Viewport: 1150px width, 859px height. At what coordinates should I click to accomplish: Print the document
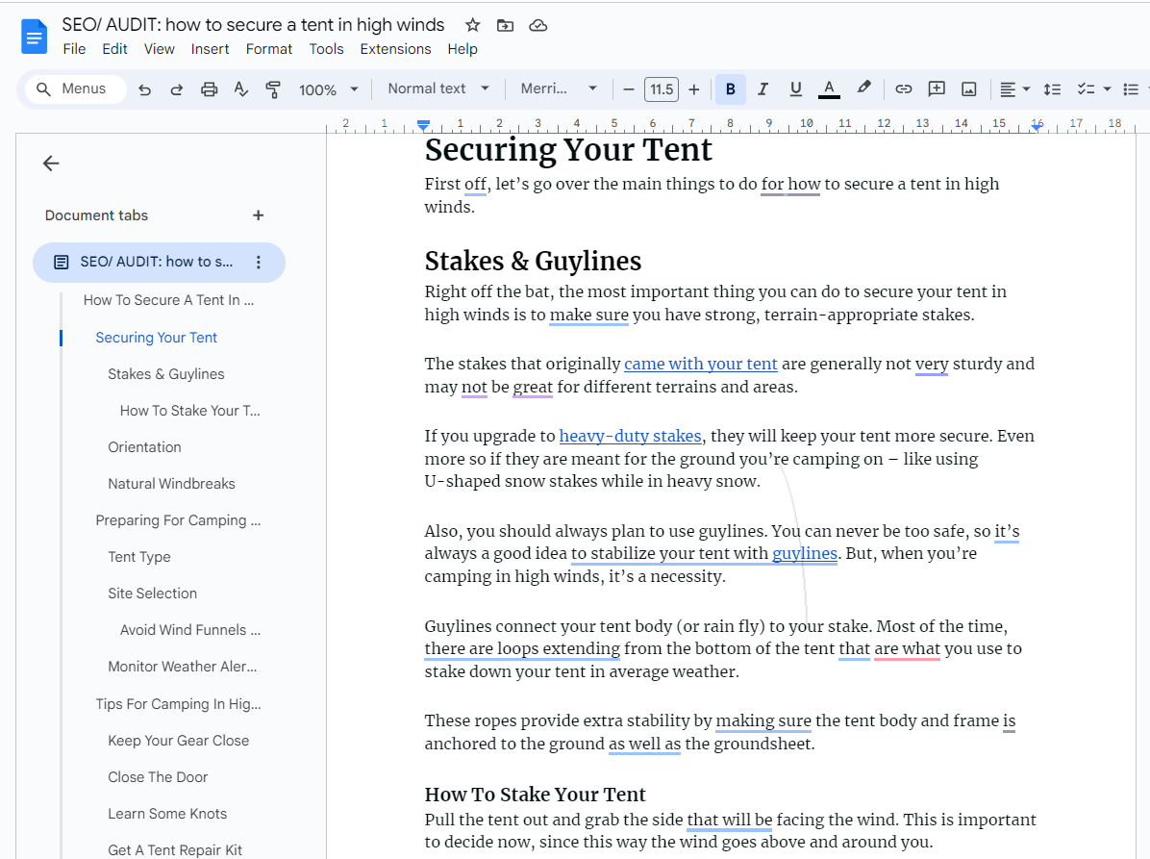(209, 89)
